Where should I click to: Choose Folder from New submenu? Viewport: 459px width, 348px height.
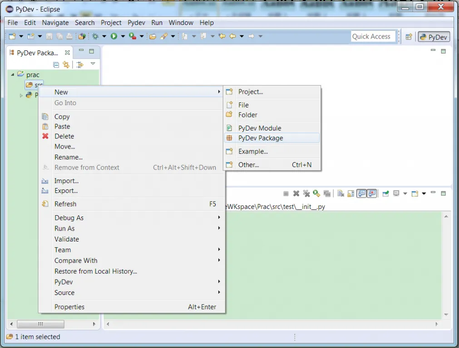(x=272, y=115)
